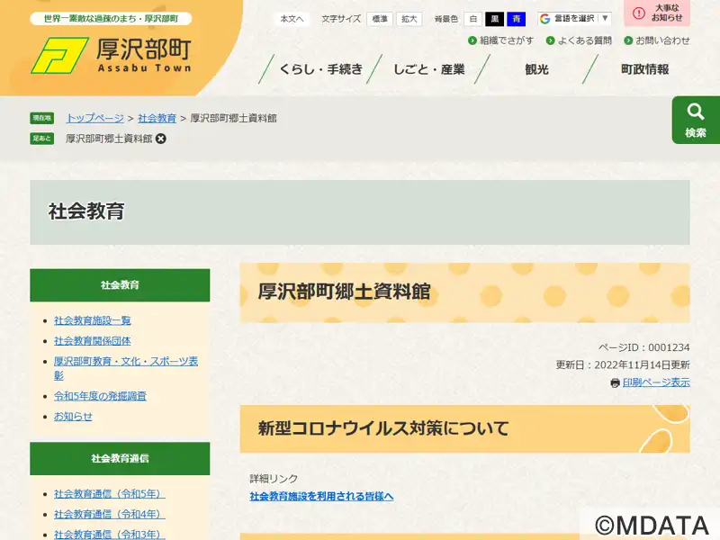Viewport: 720px width, 540px height.
Task: Click the Assabu Town logo
Action: (112, 55)
